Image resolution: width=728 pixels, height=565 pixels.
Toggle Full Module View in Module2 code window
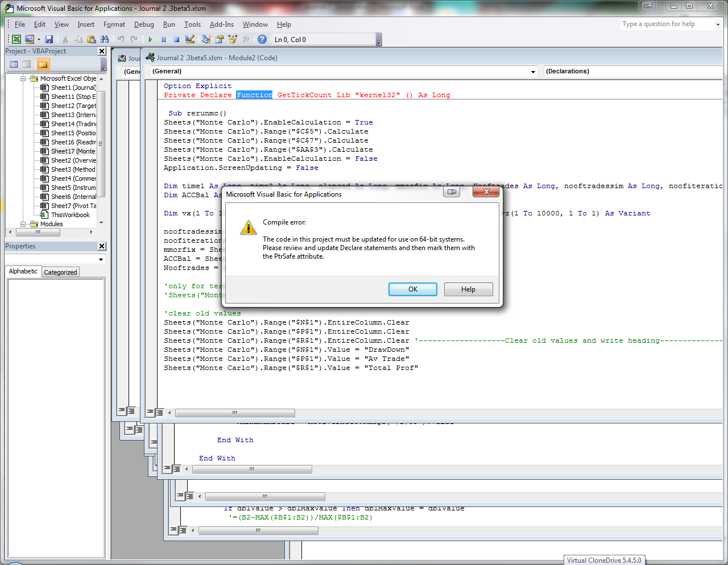[x=159, y=413]
